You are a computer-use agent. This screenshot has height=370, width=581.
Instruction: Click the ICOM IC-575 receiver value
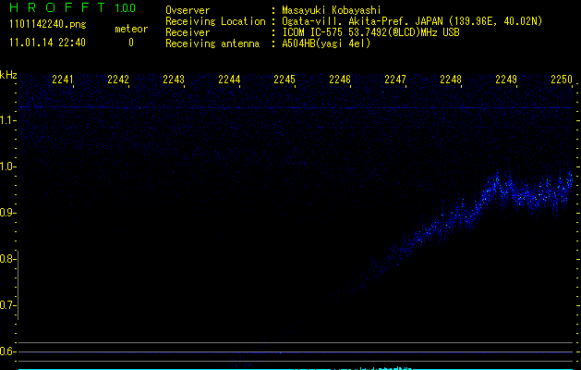[370, 32]
